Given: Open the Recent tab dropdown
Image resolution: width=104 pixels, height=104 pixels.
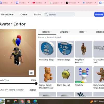Looking at the screenshot, I should (47, 32).
